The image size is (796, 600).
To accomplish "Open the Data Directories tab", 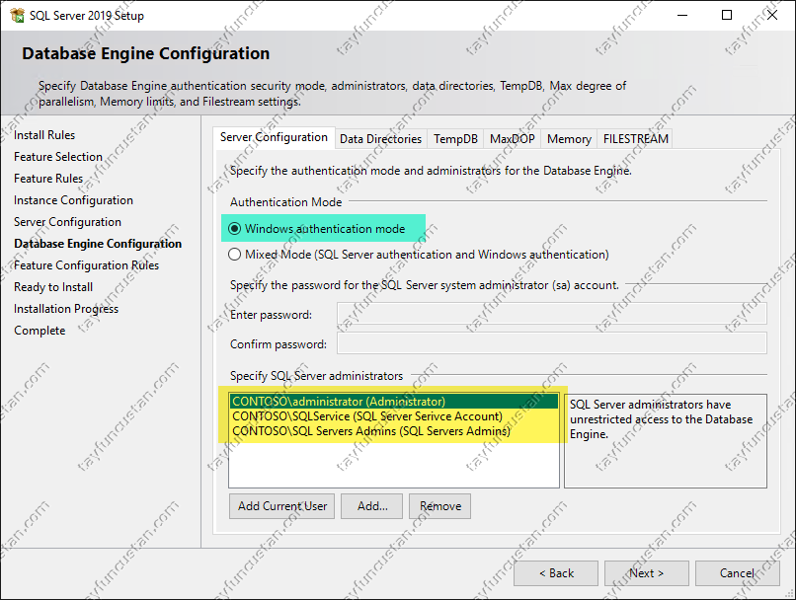I will [x=381, y=139].
